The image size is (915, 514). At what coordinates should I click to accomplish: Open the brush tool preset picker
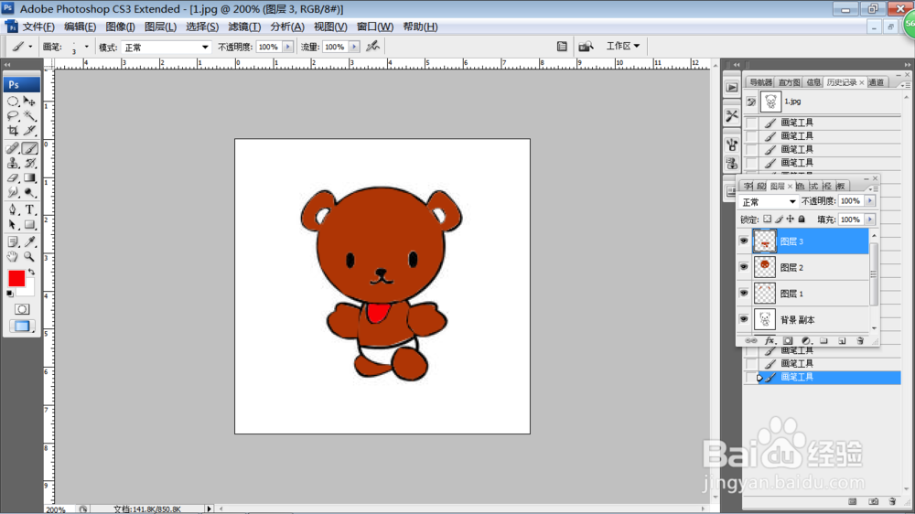pyautogui.click(x=22, y=47)
